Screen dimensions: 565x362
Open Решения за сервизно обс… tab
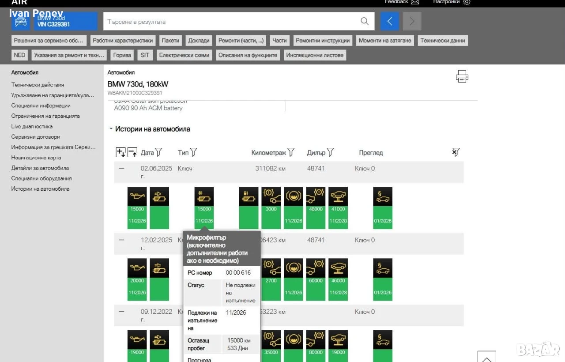(x=49, y=41)
